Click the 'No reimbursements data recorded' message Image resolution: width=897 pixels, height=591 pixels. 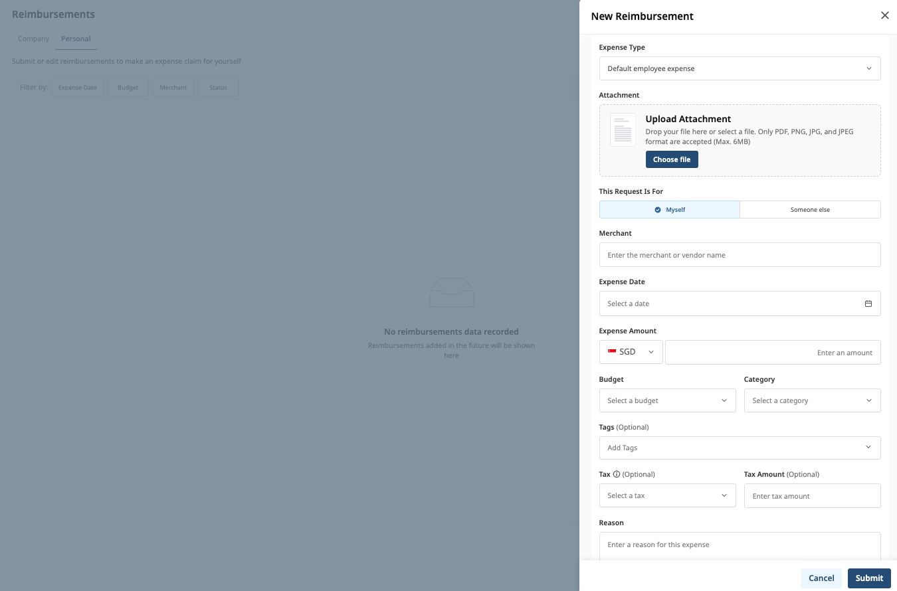coord(451,331)
